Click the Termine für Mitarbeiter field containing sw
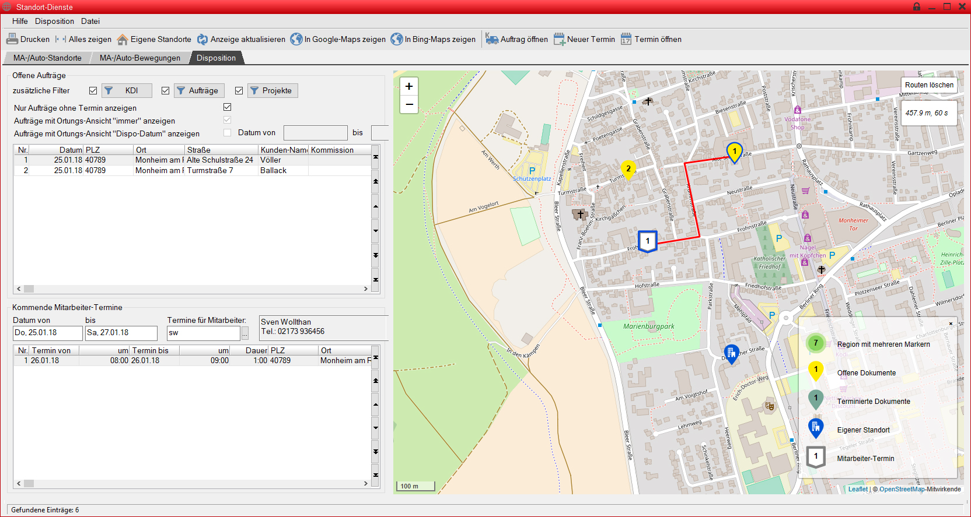 (204, 333)
